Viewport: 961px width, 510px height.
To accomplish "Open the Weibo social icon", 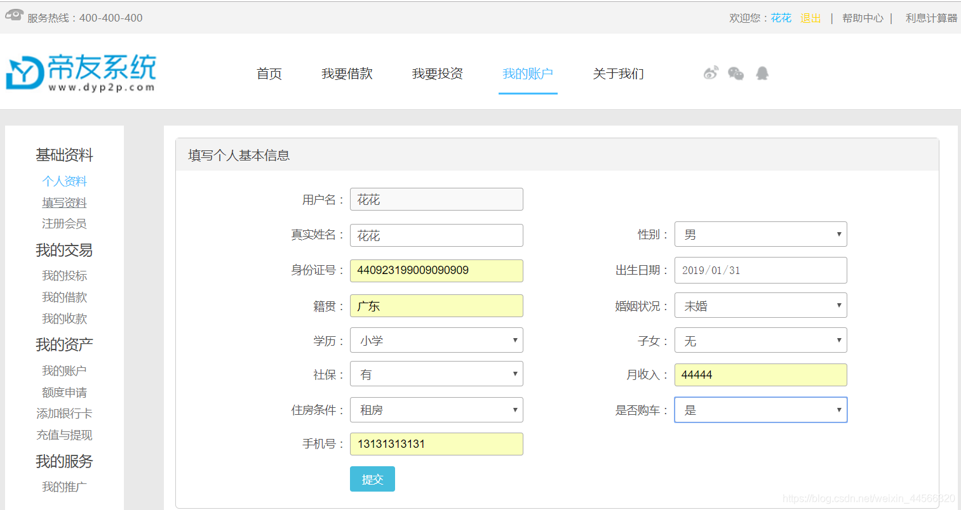I will pyautogui.click(x=711, y=73).
